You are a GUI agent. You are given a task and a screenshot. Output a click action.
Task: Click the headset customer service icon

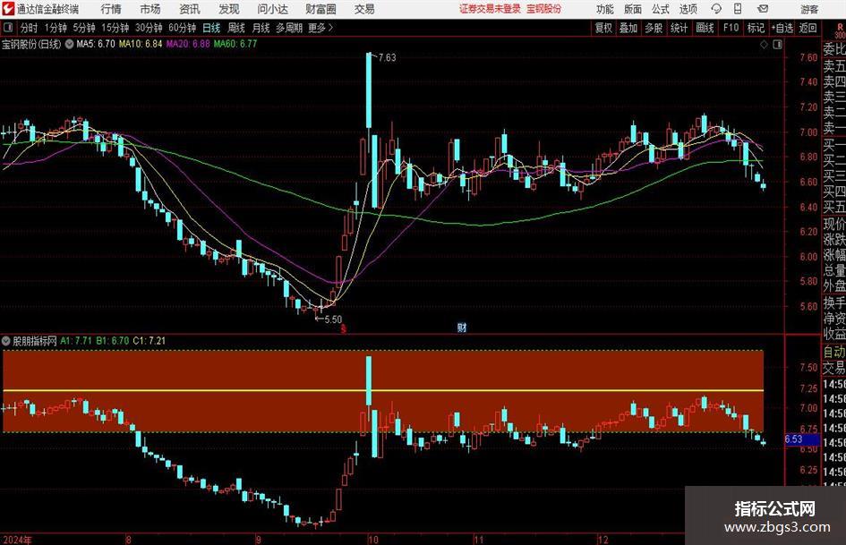(x=716, y=9)
